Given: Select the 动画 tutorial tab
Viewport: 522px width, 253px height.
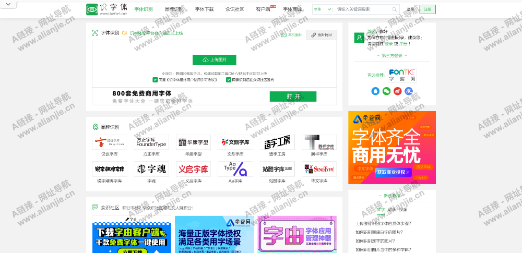Looking at the screenshot, I should 392,210.
